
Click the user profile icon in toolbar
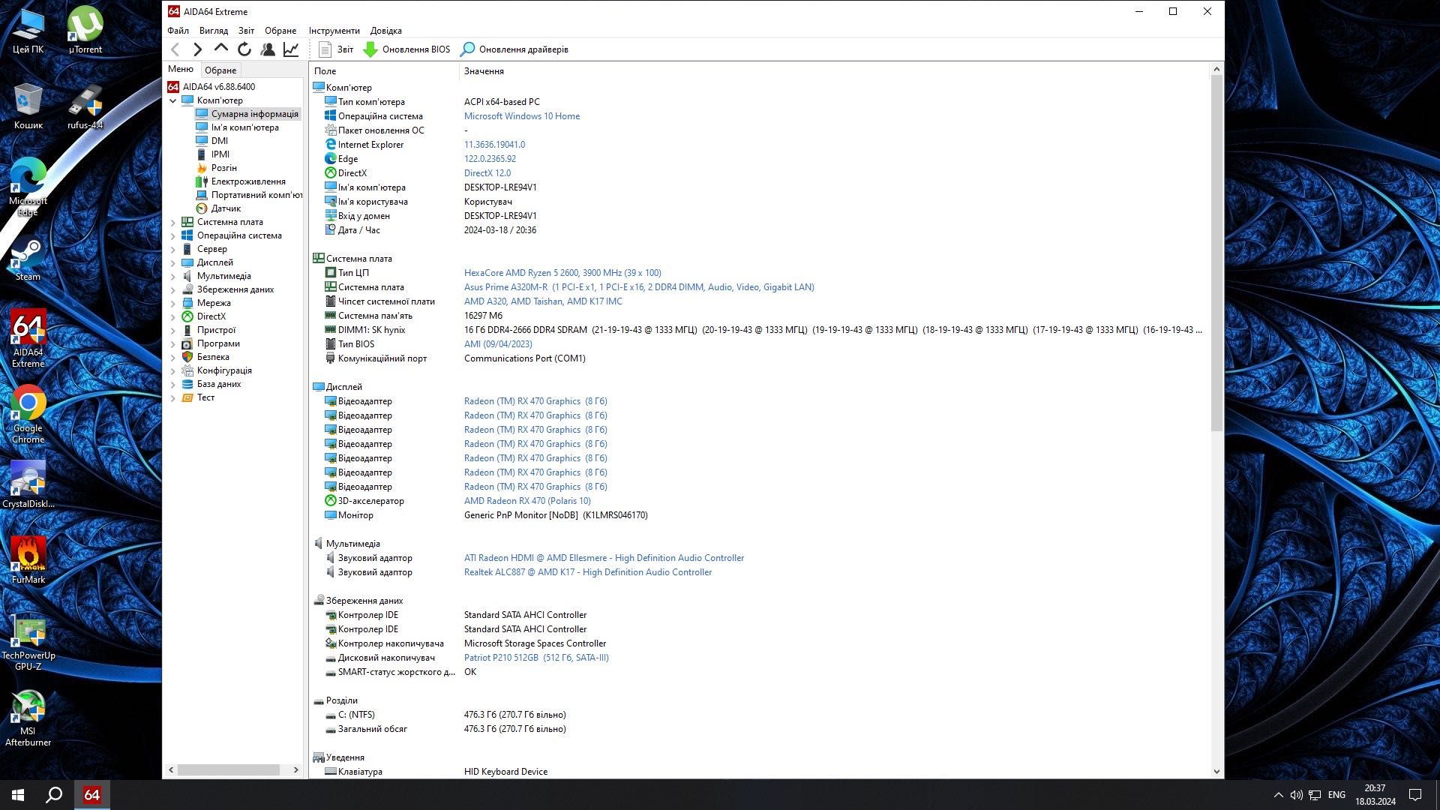pos(268,49)
